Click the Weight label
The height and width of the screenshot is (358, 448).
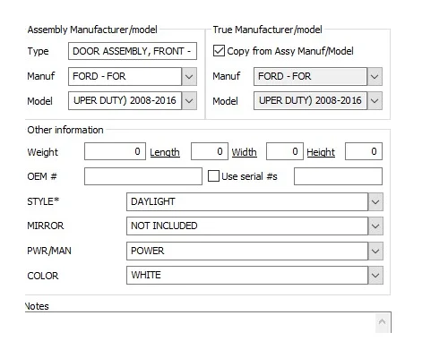click(42, 152)
